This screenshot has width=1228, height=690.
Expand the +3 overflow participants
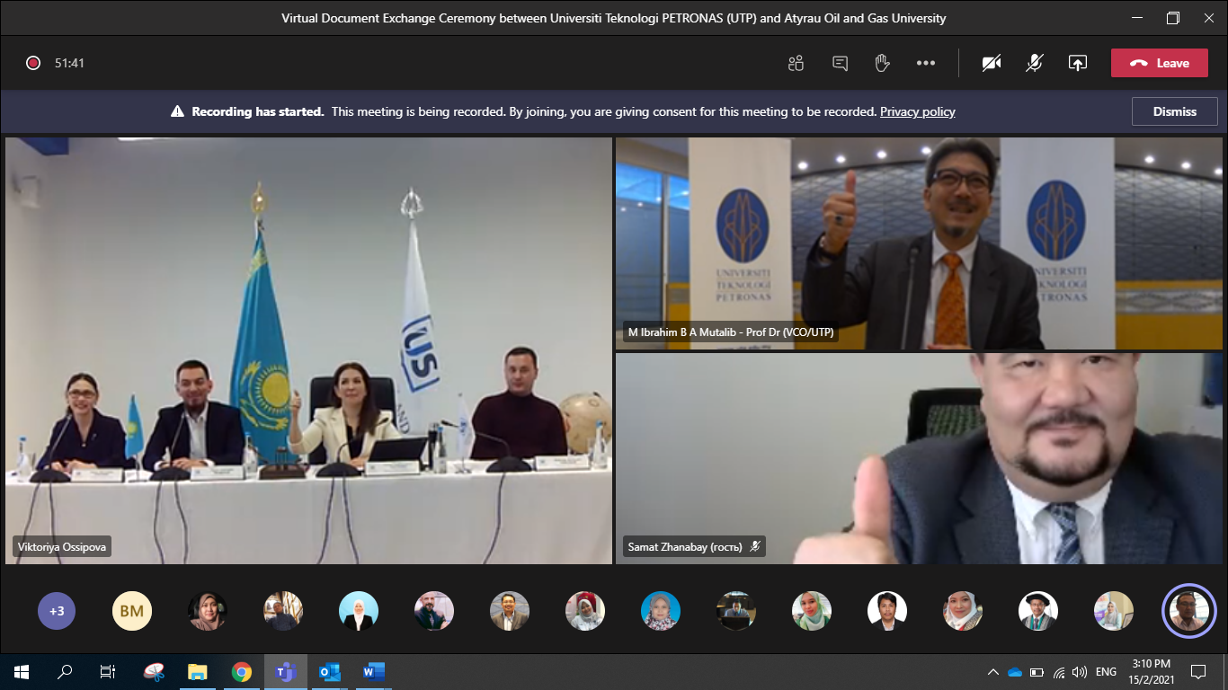57,612
